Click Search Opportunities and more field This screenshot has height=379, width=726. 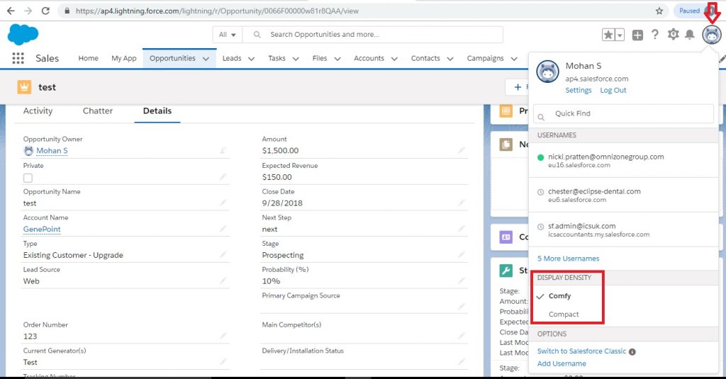pyautogui.click(x=373, y=35)
